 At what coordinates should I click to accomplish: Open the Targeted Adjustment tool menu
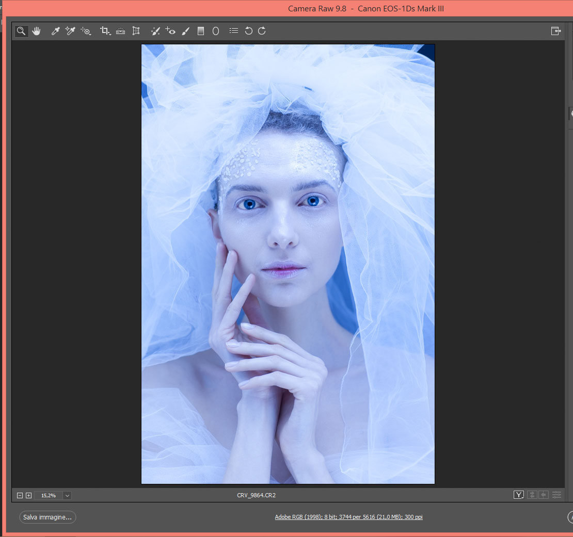click(86, 31)
